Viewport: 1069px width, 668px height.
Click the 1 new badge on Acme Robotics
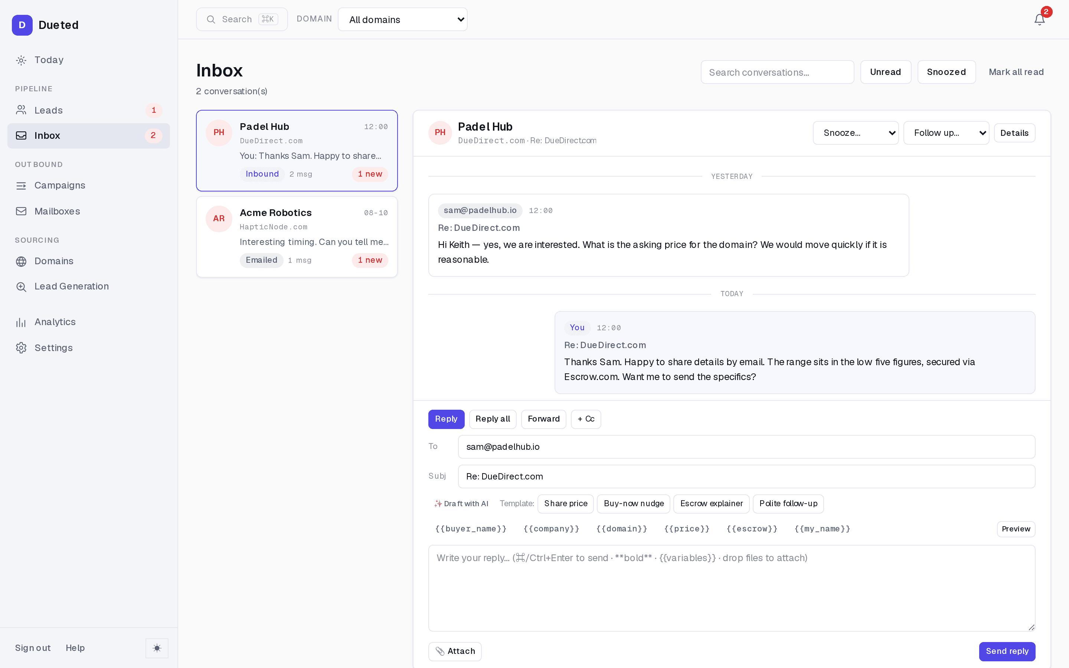(x=370, y=260)
